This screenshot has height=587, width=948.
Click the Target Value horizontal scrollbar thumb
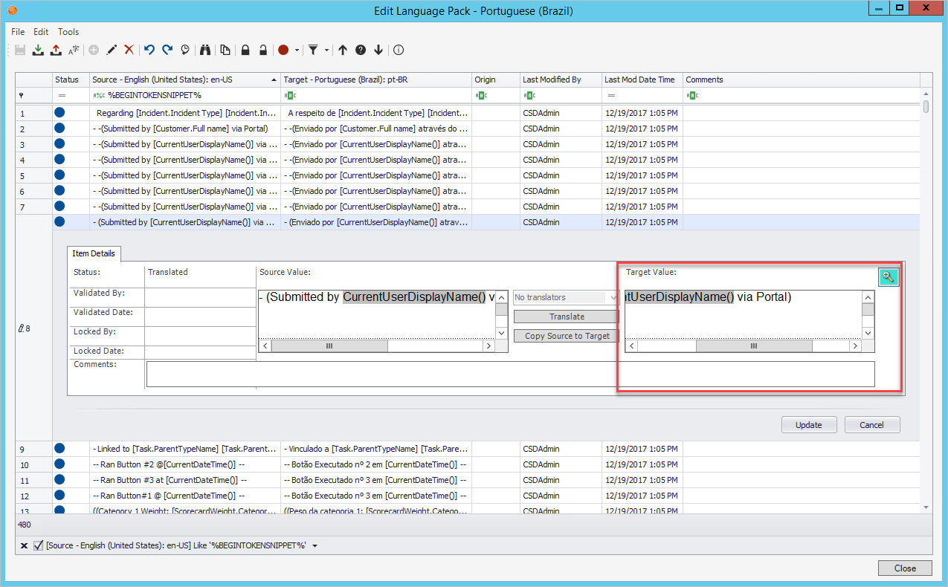pos(753,346)
